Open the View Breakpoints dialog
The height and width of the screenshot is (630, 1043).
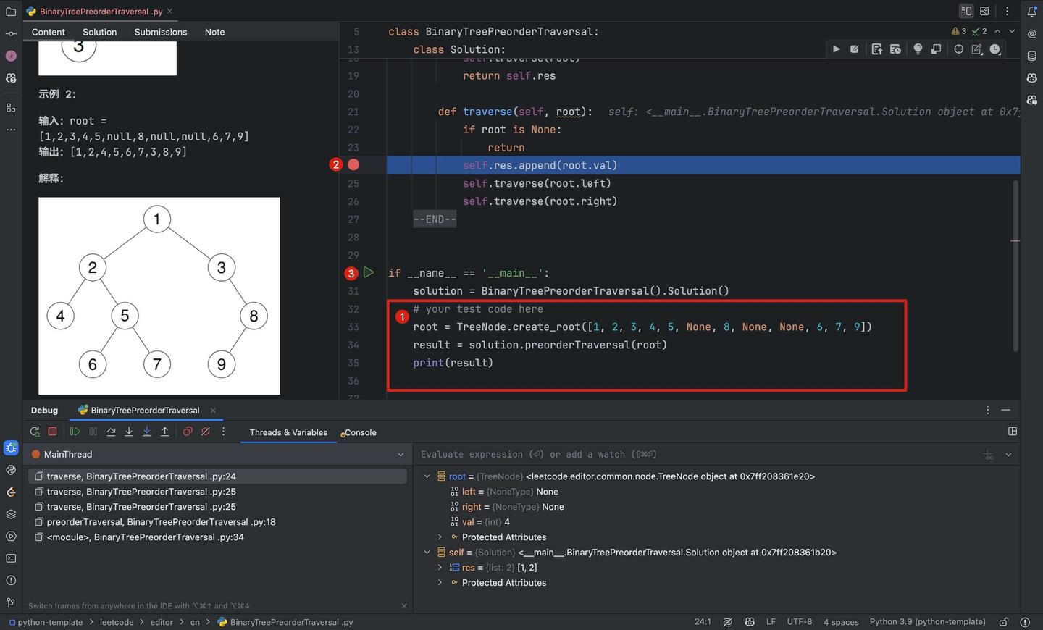tap(188, 431)
